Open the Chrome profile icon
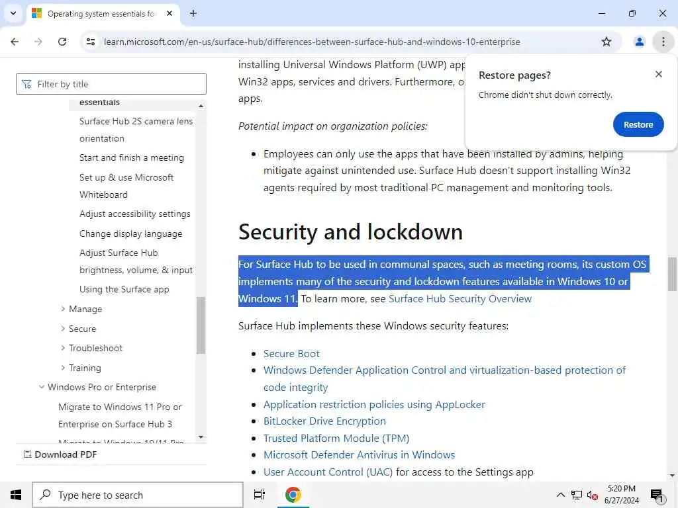 click(x=639, y=42)
